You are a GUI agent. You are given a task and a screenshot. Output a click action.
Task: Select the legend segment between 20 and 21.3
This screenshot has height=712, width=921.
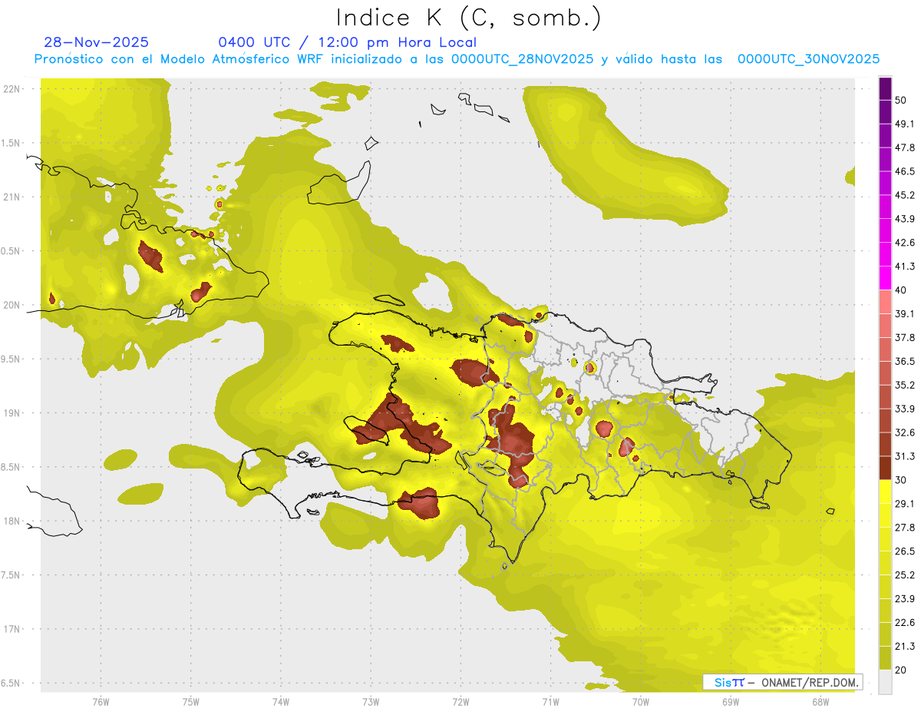point(885,657)
